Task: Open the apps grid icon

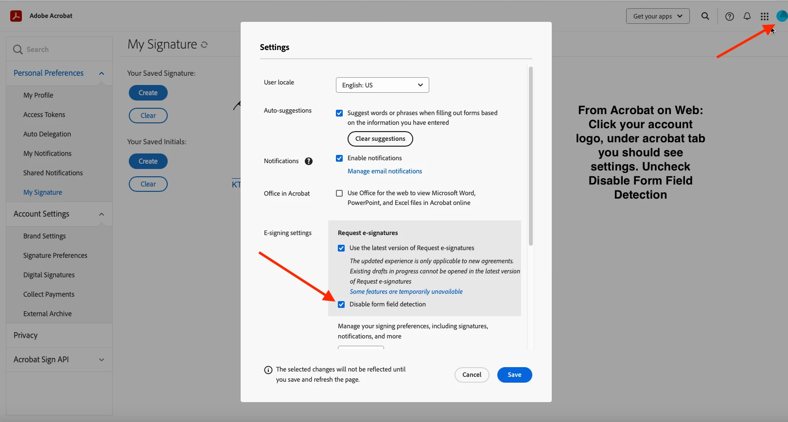Action: coord(765,17)
